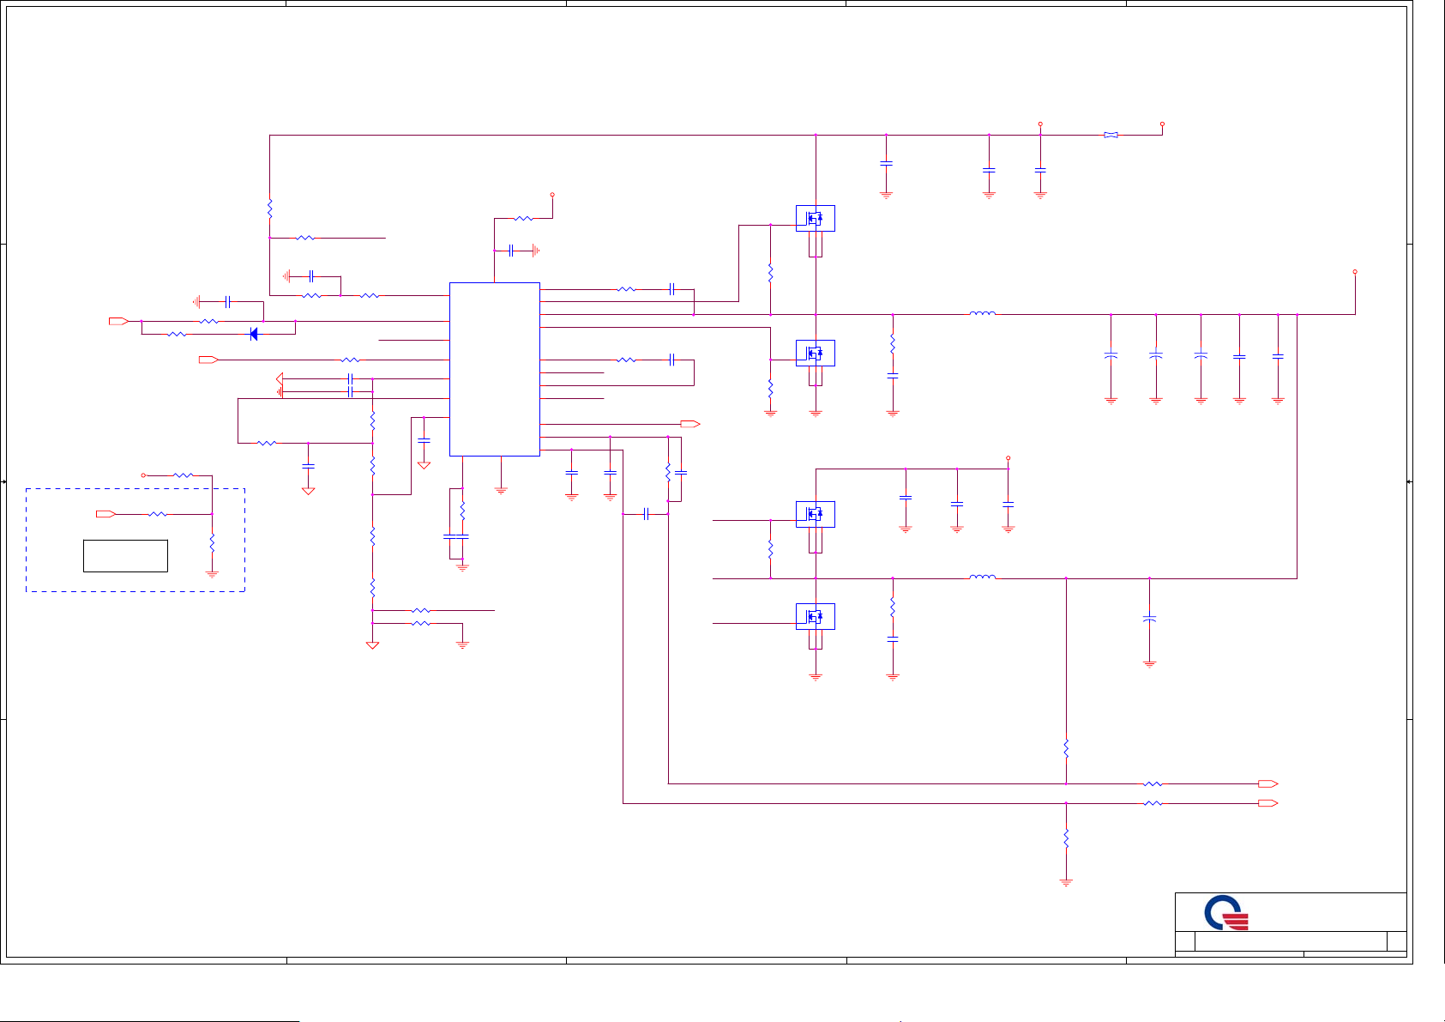Click the ground symbol under the IC's bottom pin
Image resolution: width=1445 pixels, height=1022 pixels.
pos(501,491)
